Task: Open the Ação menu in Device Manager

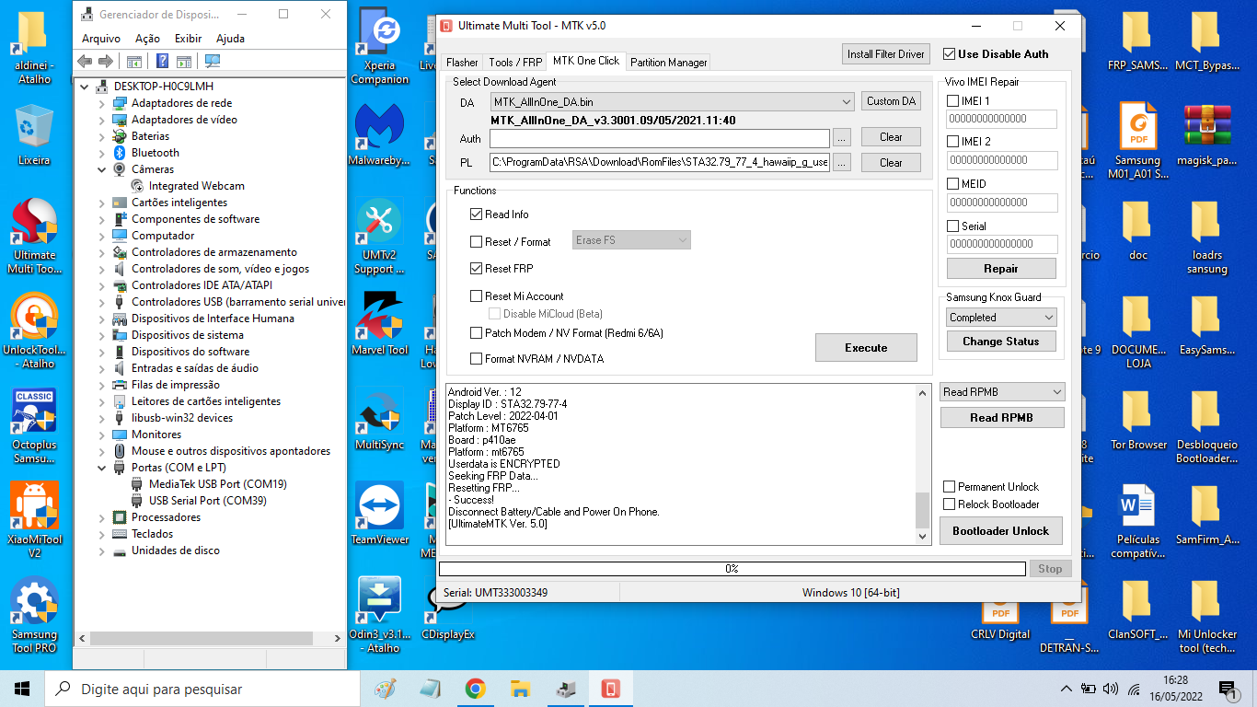Action: tap(147, 39)
